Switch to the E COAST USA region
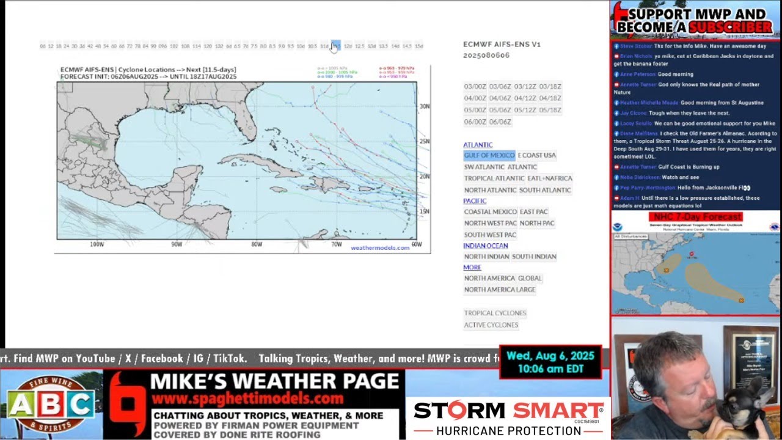This screenshot has height=440, width=782. (x=537, y=155)
